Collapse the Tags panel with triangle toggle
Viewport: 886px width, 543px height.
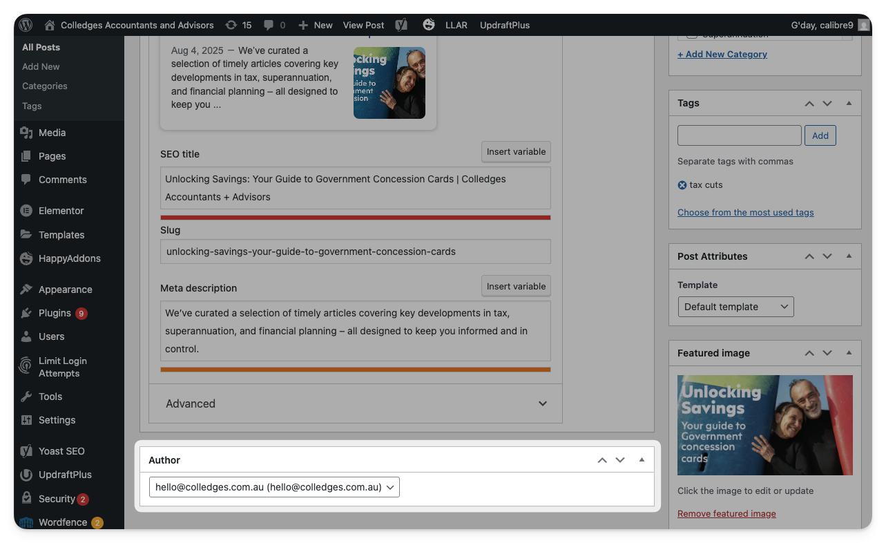click(849, 103)
